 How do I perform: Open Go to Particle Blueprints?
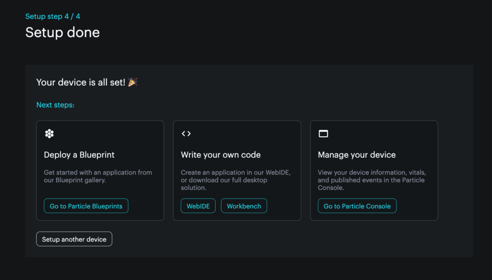pos(86,206)
